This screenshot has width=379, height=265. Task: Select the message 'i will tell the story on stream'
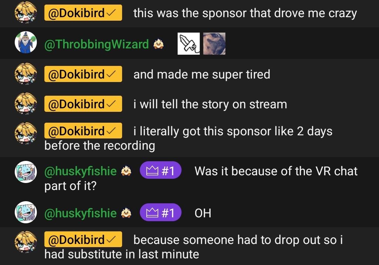click(210, 104)
